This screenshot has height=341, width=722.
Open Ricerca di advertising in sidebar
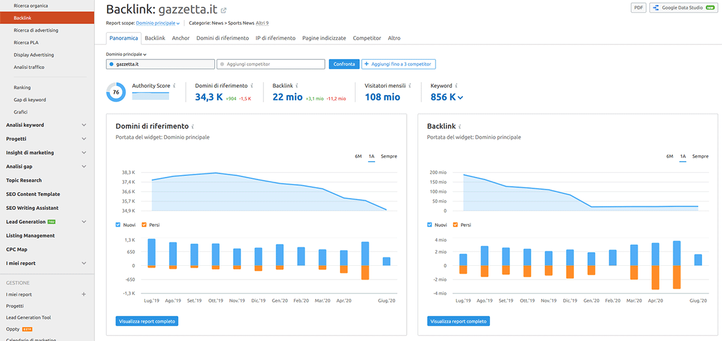(x=36, y=30)
